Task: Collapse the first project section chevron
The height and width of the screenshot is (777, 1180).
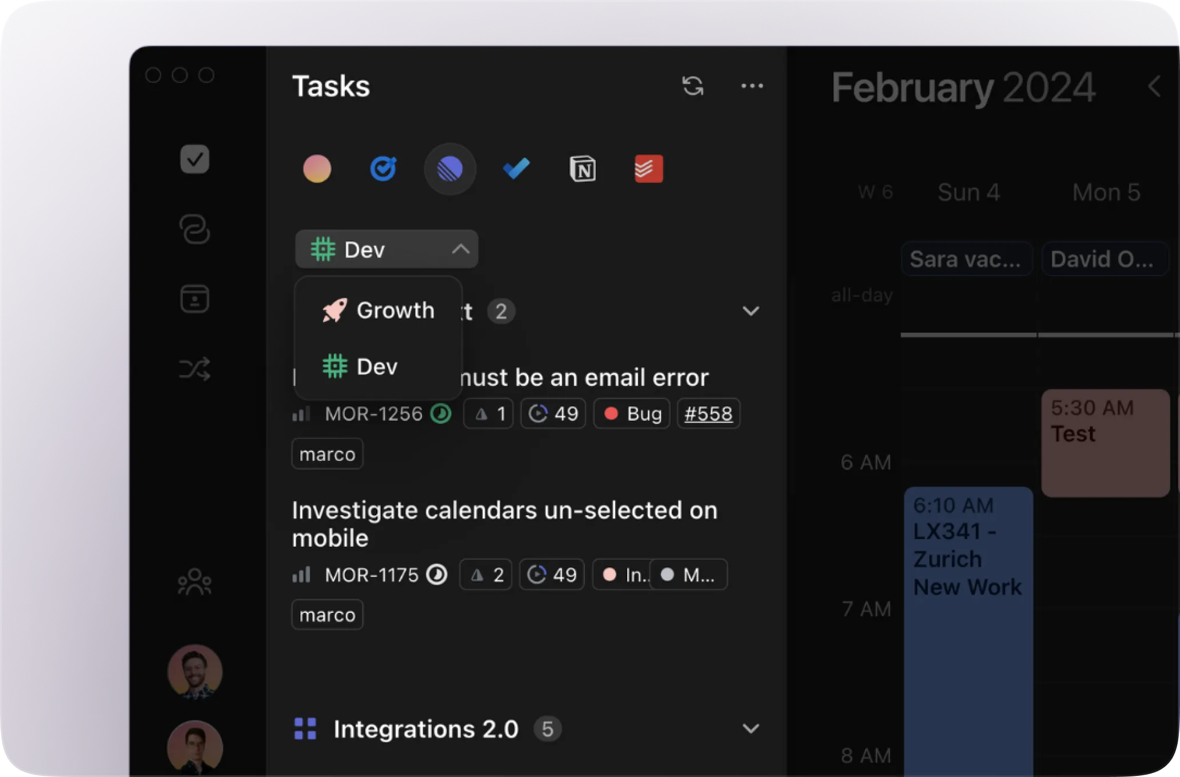Action: (751, 311)
